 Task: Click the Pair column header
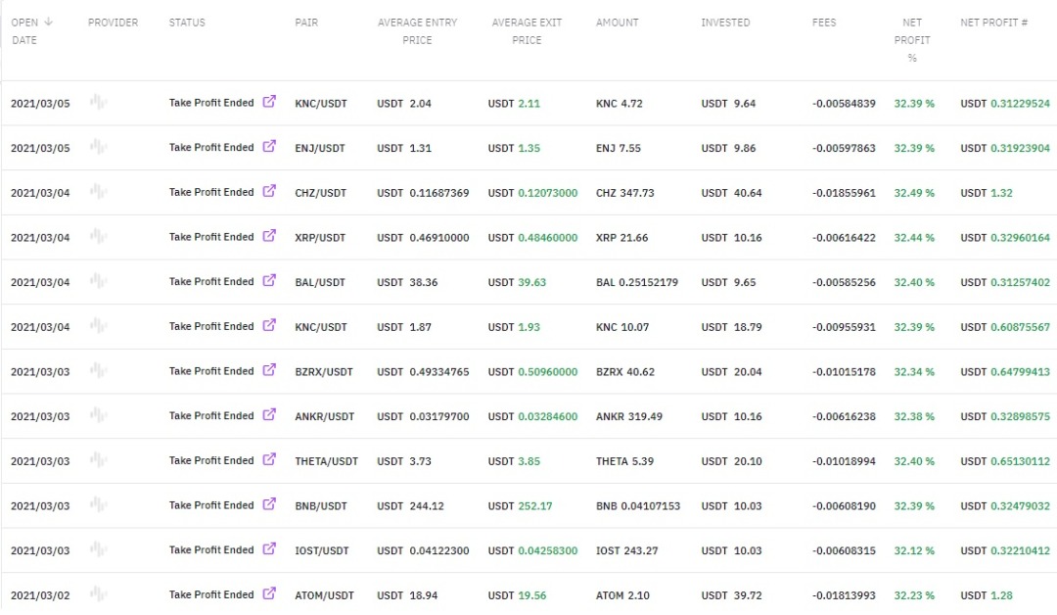coord(306,23)
